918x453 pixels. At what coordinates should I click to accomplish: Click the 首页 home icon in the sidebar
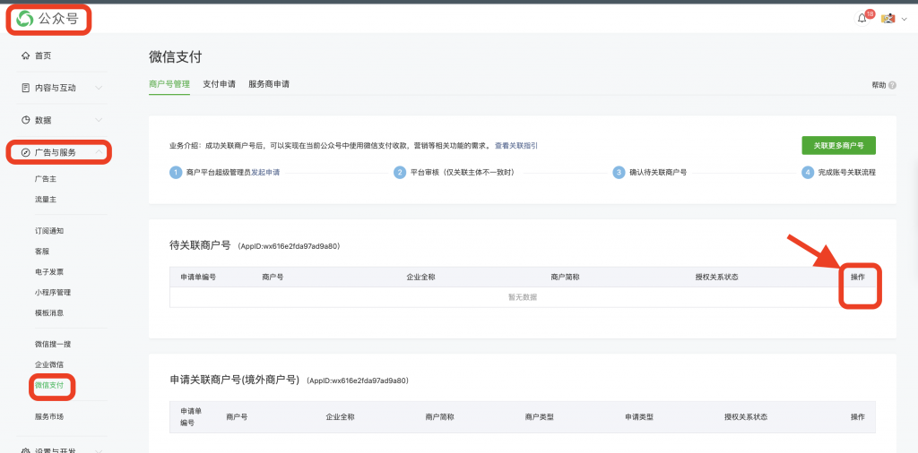coord(25,56)
